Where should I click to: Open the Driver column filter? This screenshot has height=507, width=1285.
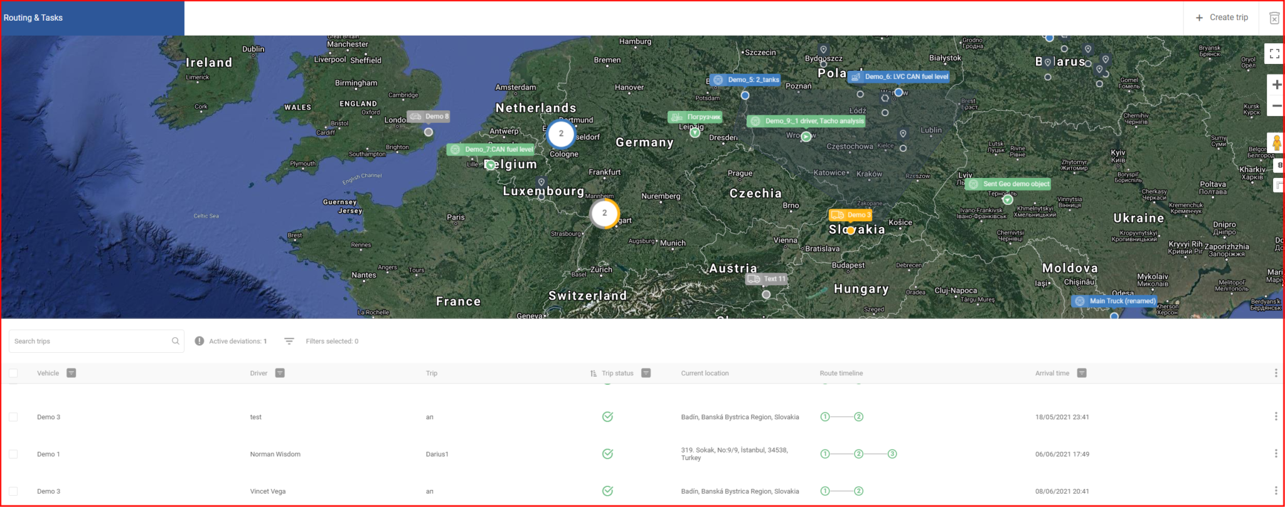[280, 373]
